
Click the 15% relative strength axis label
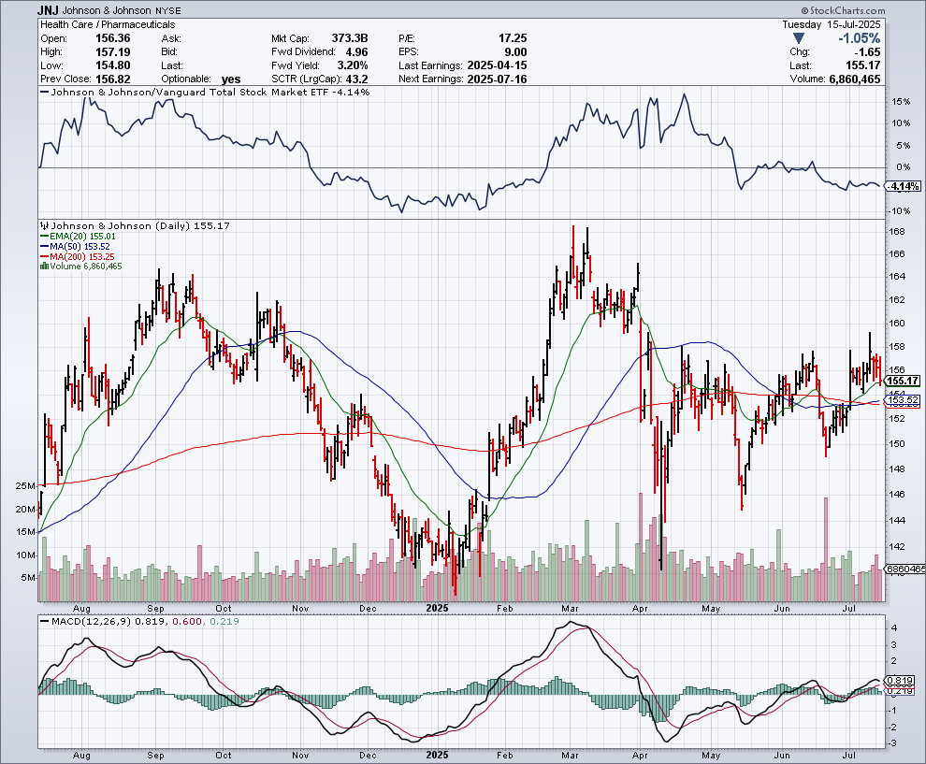click(901, 102)
